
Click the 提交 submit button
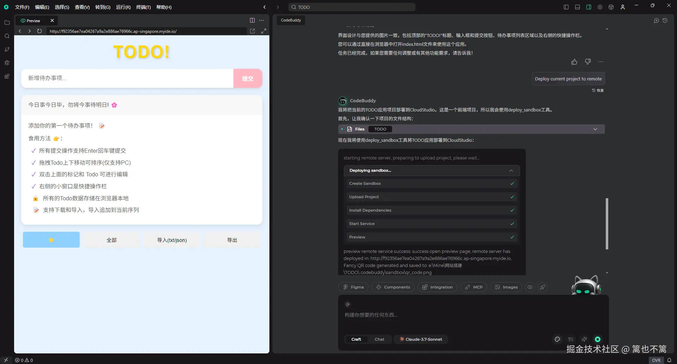point(248,78)
